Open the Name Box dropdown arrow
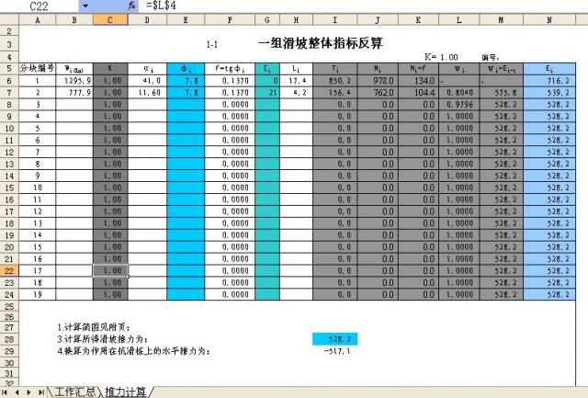Viewport: 588px width, 398px height. 85,6
